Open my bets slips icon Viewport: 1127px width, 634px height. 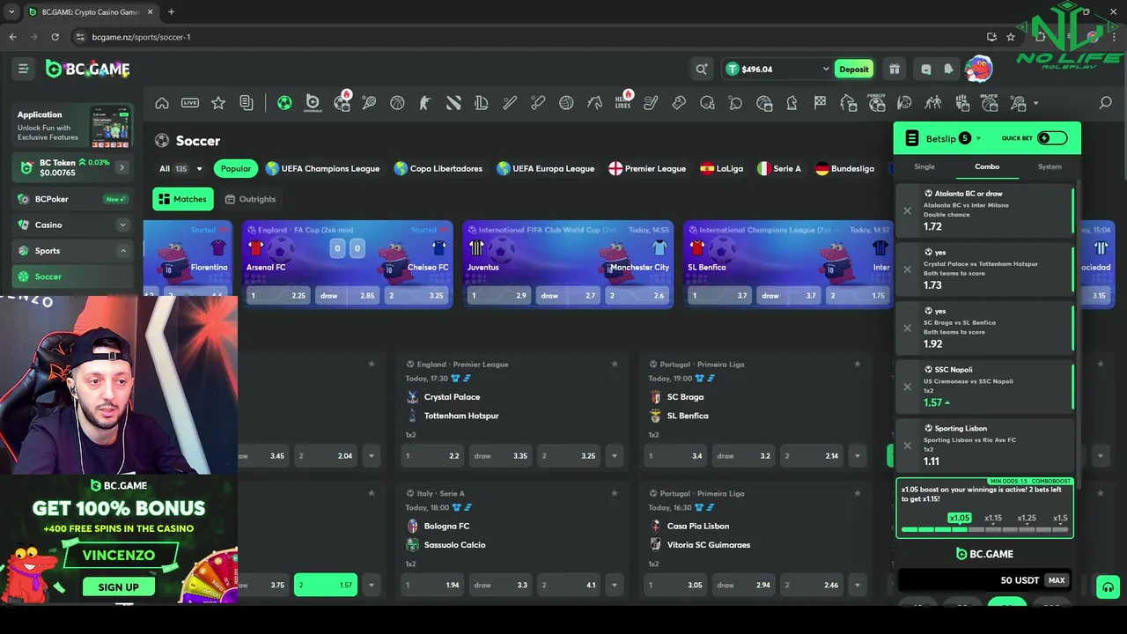(247, 103)
